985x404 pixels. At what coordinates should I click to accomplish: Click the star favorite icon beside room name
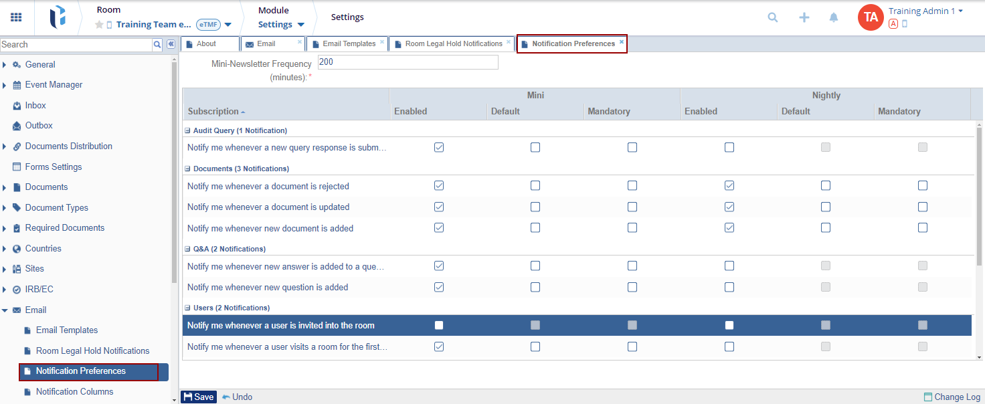pos(99,25)
